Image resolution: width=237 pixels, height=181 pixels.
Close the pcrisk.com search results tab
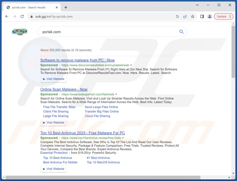coord(57,7)
